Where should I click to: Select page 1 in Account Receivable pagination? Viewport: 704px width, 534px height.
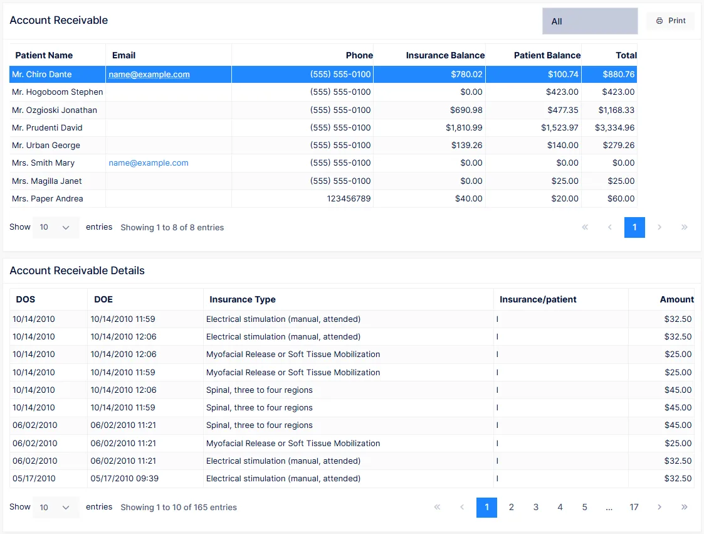click(634, 227)
